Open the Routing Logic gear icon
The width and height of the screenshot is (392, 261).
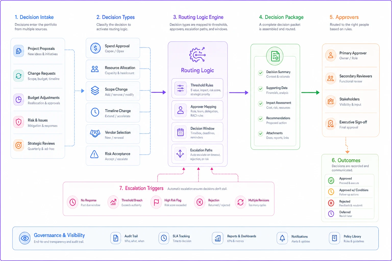pos(197,55)
